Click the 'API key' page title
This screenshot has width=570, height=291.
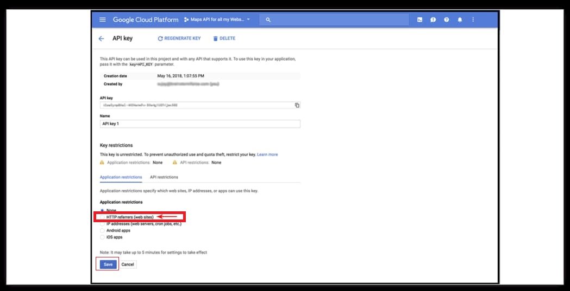click(122, 38)
